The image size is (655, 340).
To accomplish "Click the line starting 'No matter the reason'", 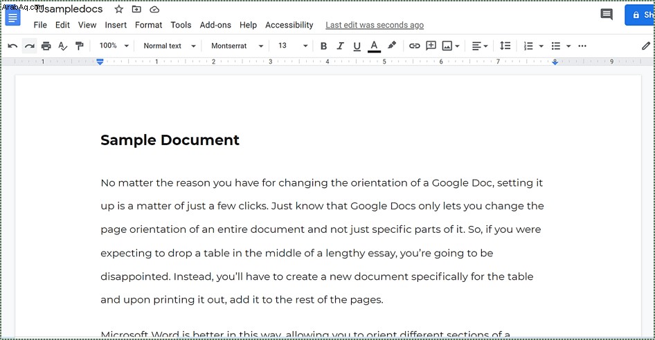I will (322, 182).
